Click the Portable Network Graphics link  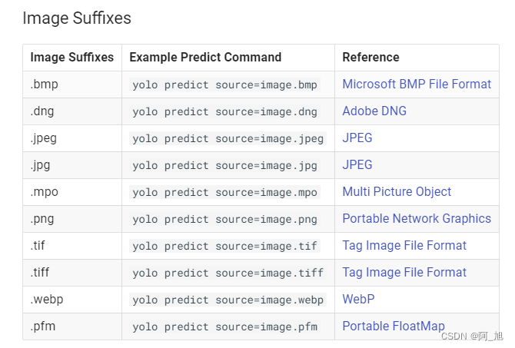pyautogui.click(x=417, y=219)
